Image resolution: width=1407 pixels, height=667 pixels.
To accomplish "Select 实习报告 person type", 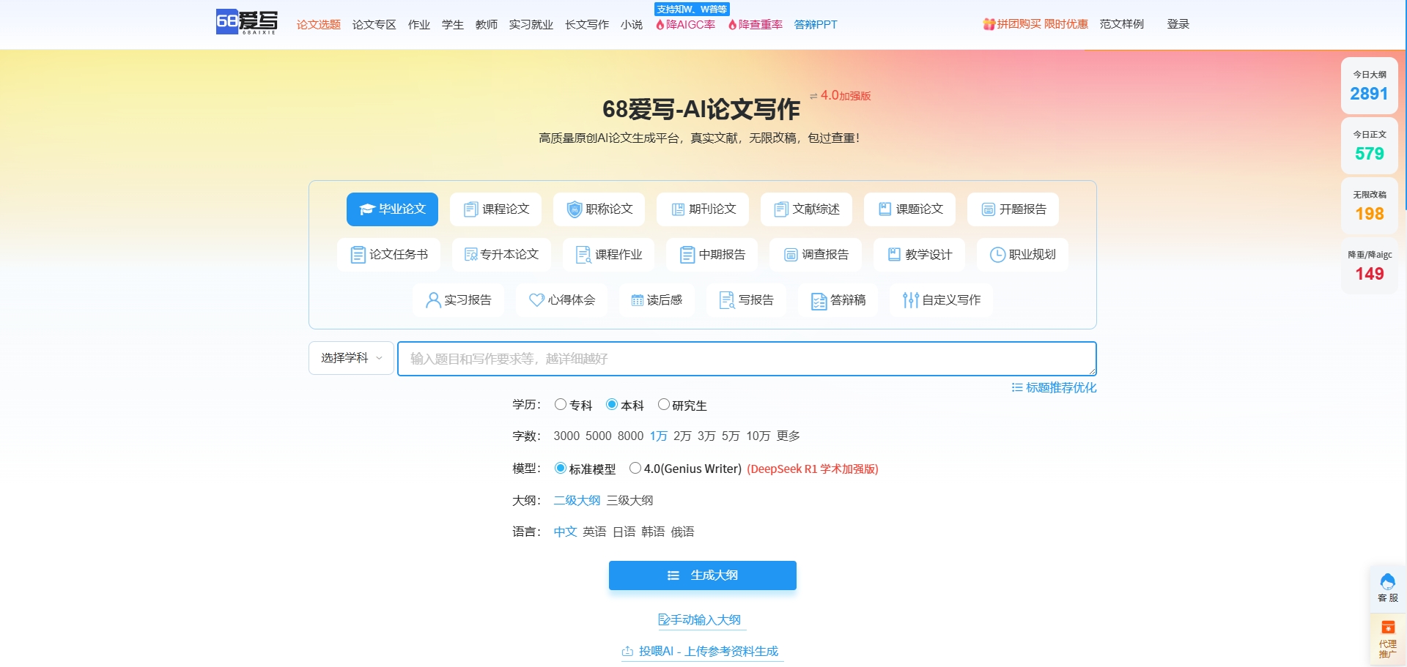I will (458, 300).
